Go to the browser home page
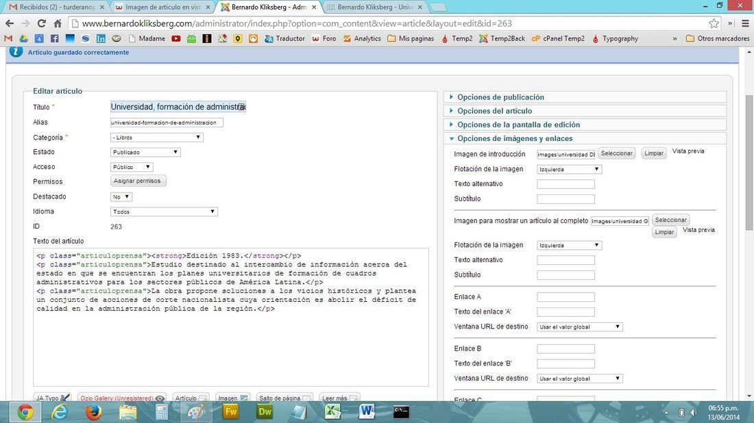754x423 pixels. (x=57, y=23)
